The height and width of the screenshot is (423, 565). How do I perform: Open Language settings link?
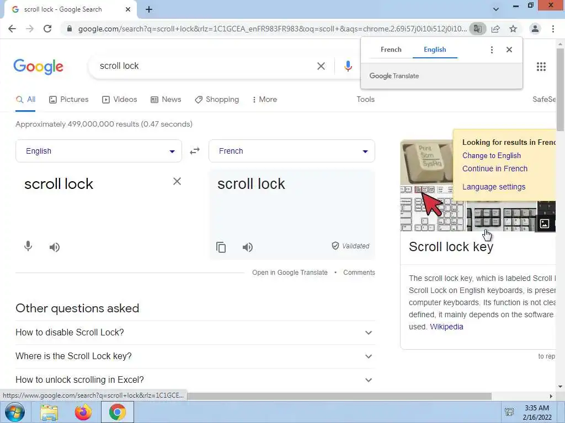coord(494,187)
